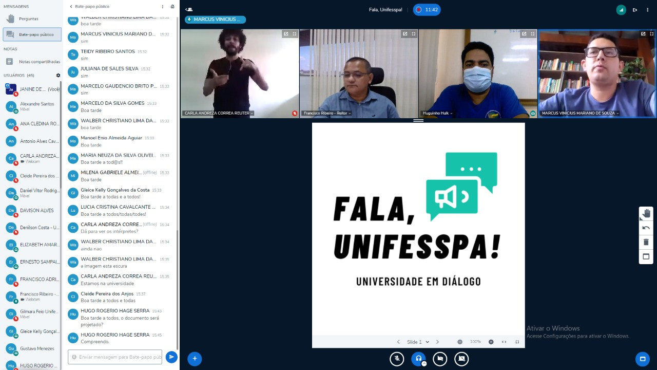Select user Alexandre Santos in list
657x370 pixels.
coord(32,106)
